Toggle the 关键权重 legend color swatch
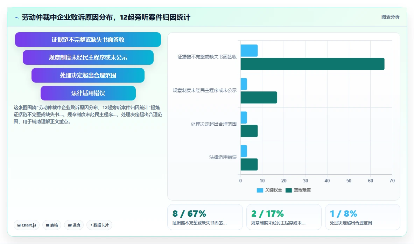The width and height of the screenshot is (414, 244). (x=260, y=190)
